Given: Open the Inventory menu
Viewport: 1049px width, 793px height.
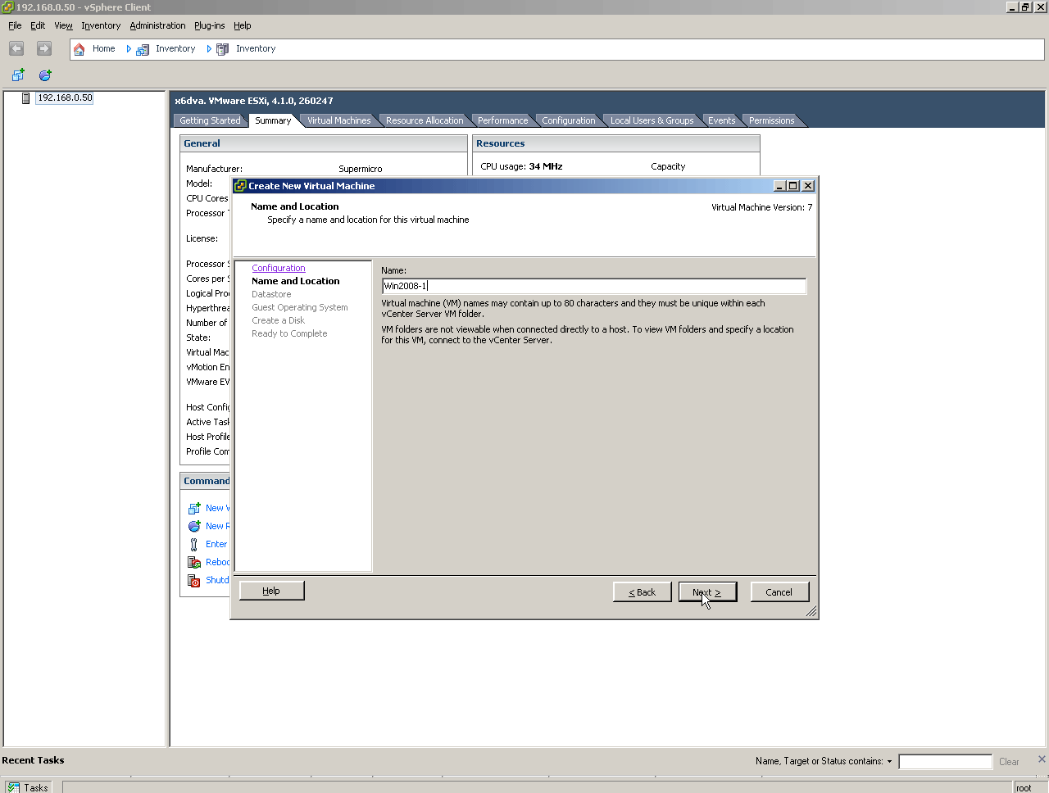Looking at the screenshot, I should tap(101, 25).
